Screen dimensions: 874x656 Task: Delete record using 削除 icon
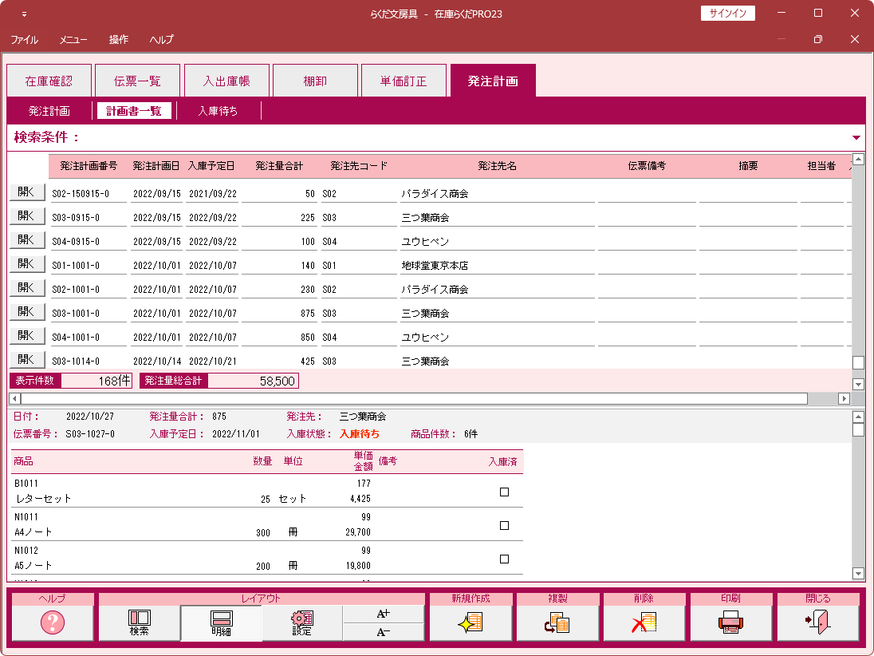[x=644, y=622]
